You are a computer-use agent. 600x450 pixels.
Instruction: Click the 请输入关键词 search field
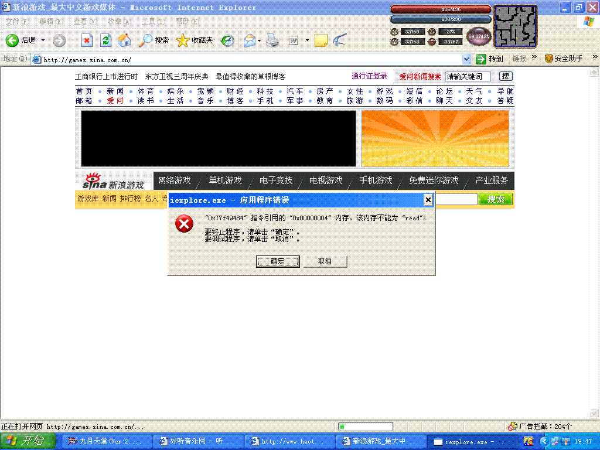(x=468, y=77)
